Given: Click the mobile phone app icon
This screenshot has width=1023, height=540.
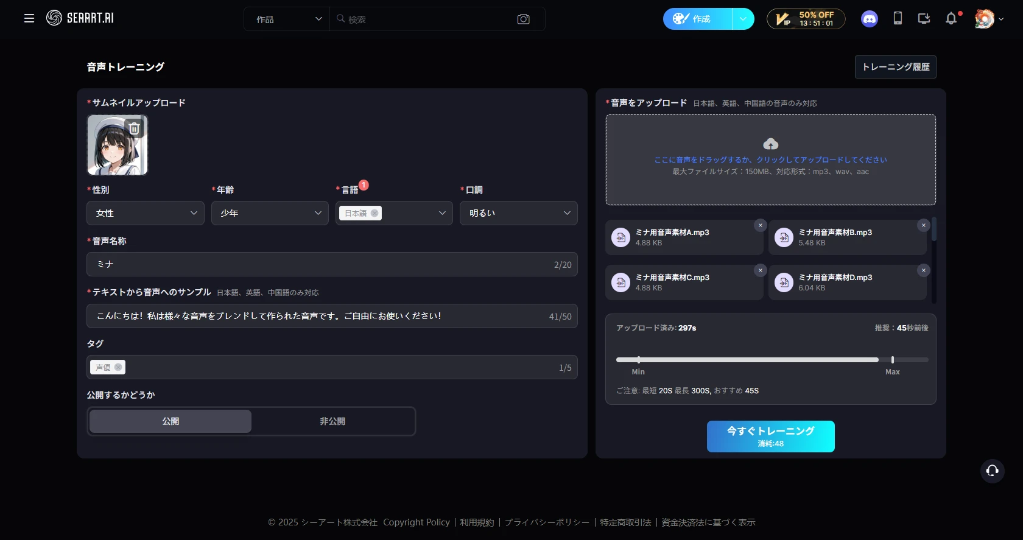Looking at the screenshot, I should pos(897,18).
